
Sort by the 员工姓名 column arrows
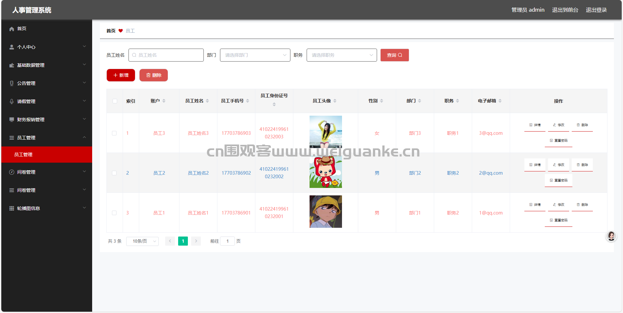[207, 101]
